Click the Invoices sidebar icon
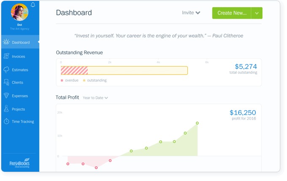This screenshot has height=181, width=287. point(6,56)
